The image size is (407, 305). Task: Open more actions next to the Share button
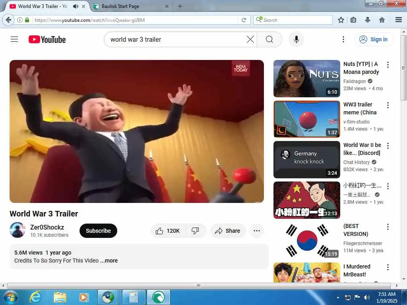coord(257,231)
